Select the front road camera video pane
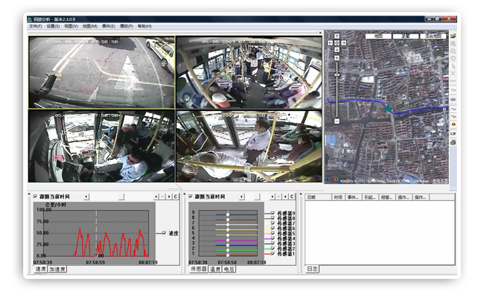484x291 pixels. [101, 72]
